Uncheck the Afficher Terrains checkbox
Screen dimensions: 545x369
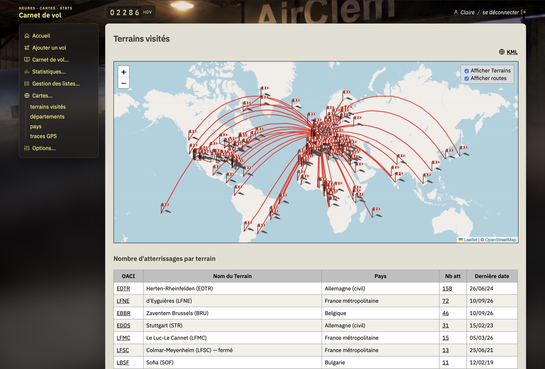click(x=466, y=71)
